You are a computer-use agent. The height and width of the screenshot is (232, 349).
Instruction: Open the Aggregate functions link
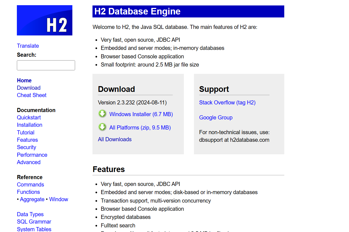point(32,199)
